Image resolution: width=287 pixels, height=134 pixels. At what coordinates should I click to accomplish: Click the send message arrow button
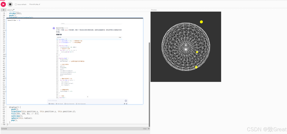click(x=126, y=101)
